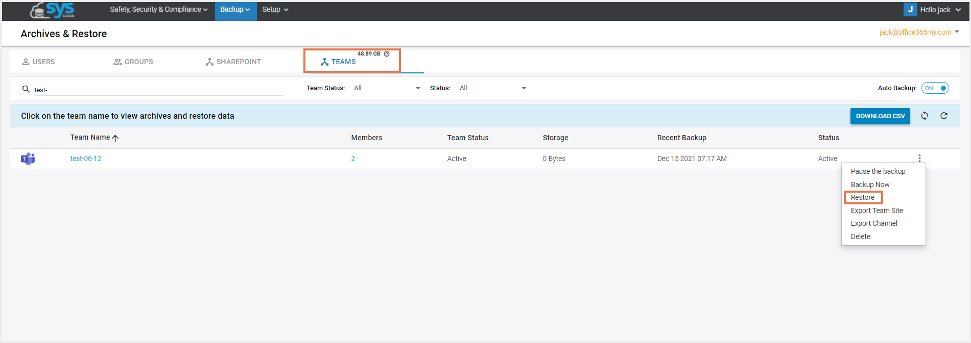Click the team search input field

pyautogui.click(x=158, y=90)
